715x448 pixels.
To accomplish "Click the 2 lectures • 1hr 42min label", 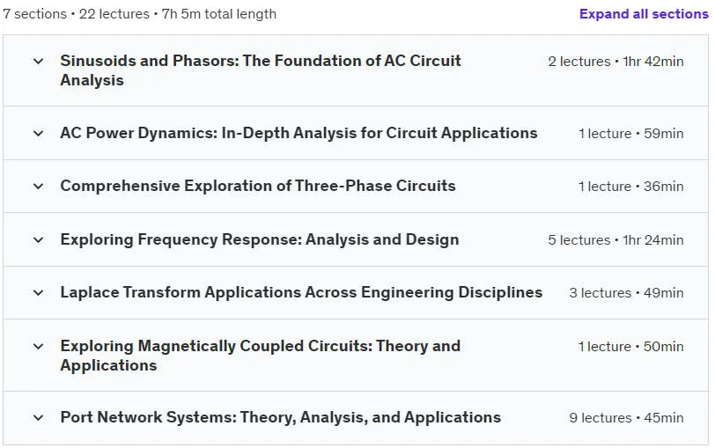I will [x=615, y=62].
